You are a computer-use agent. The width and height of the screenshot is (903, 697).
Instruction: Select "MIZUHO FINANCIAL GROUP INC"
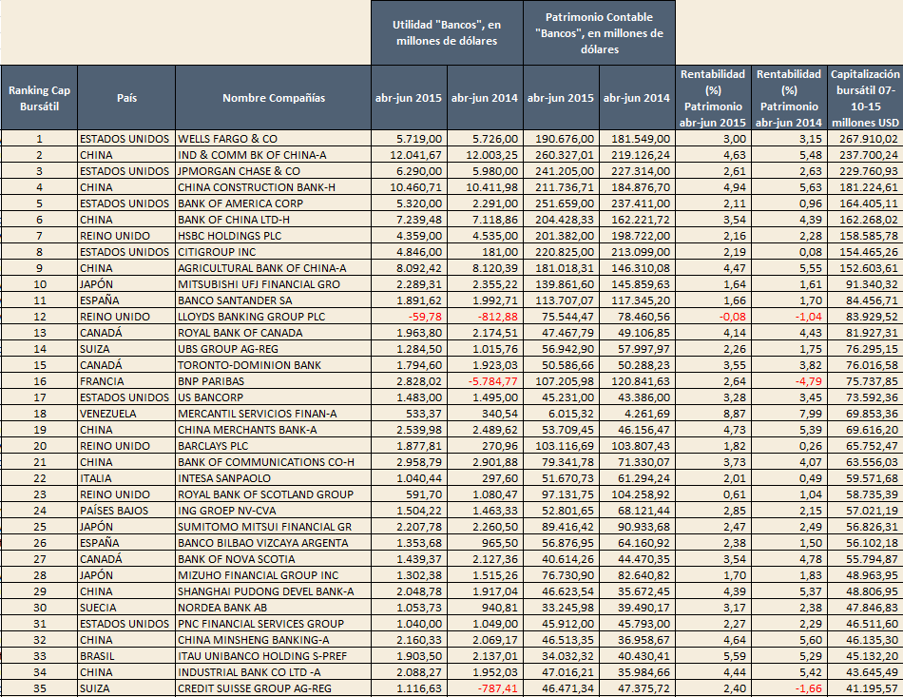point(274,574)
